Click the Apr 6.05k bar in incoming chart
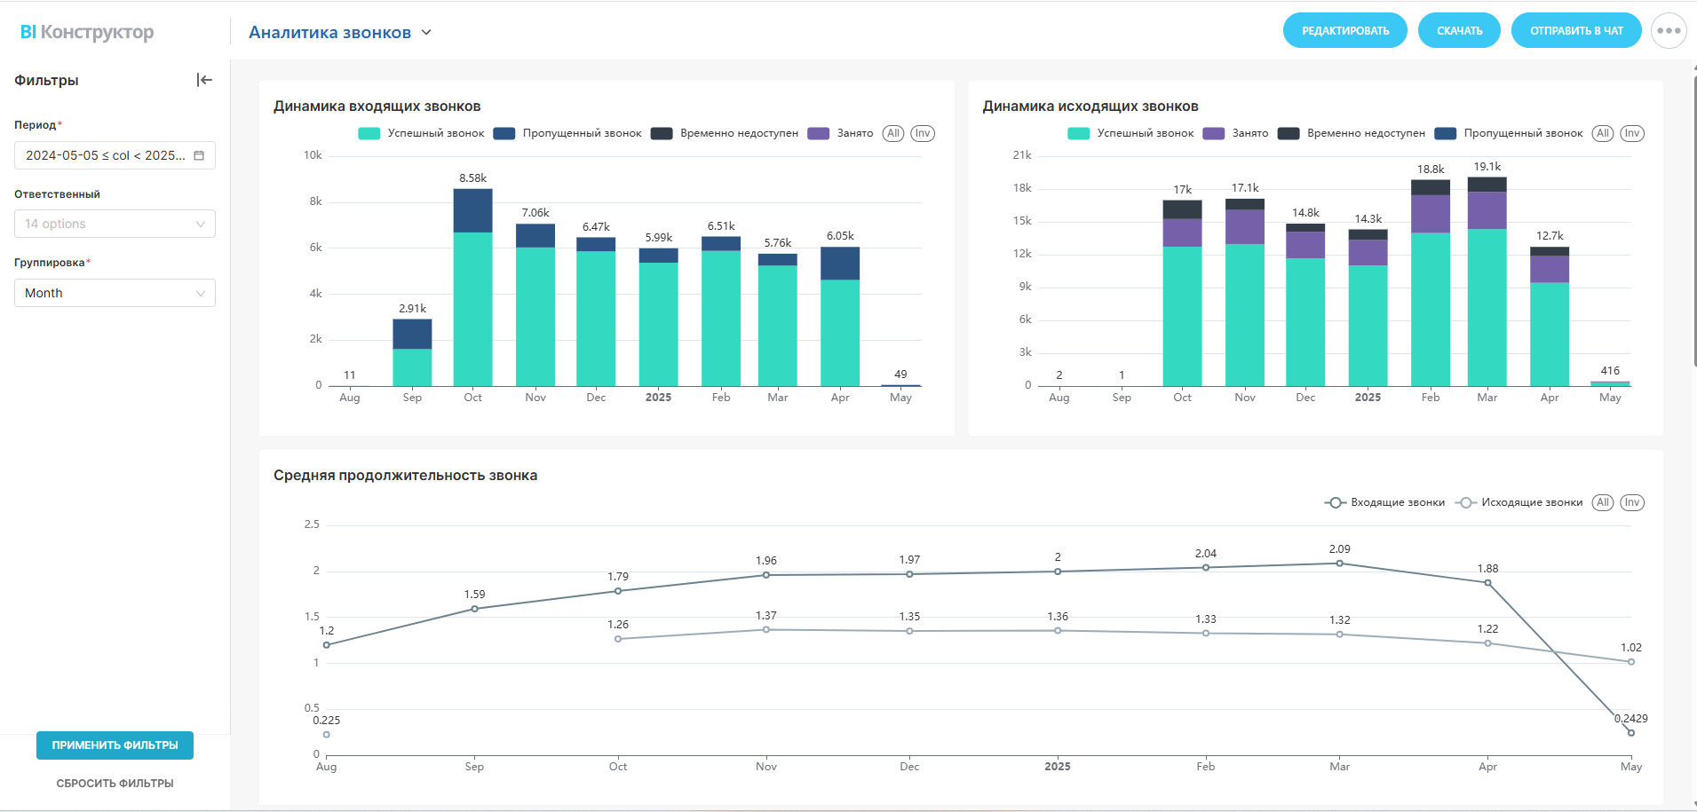1697x812 pixels. (x=840, y=316)
